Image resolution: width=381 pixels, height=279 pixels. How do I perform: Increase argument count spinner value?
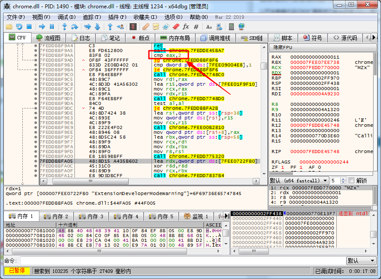[343, 179]
